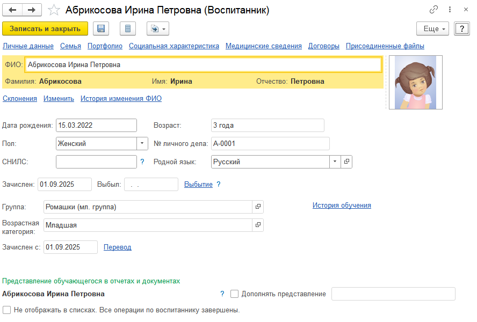The width and height of the screenshot is (477, 322).
Task: Open История обучения link
Action: tap(342, 205)
